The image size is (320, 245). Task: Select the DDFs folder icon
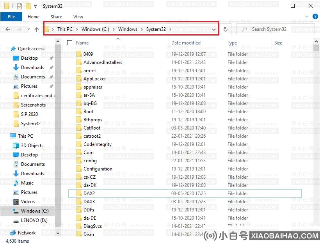[79, 210]
